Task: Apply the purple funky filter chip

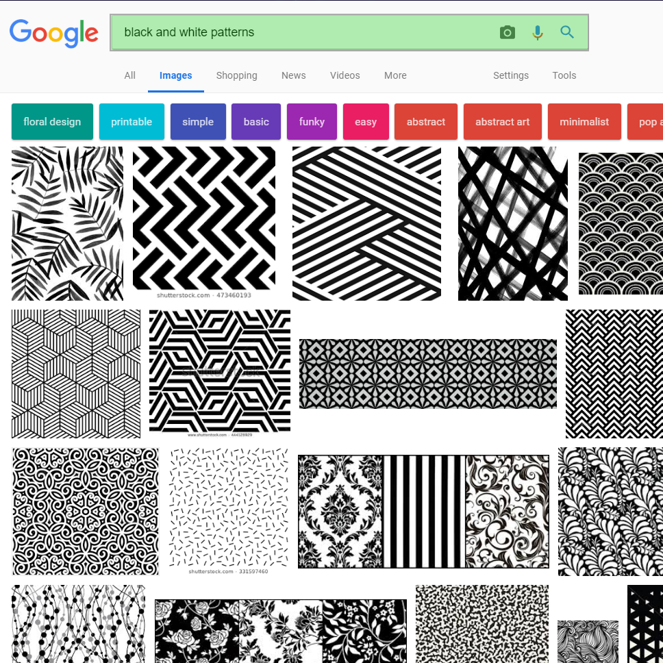Action: pos(312,122)
